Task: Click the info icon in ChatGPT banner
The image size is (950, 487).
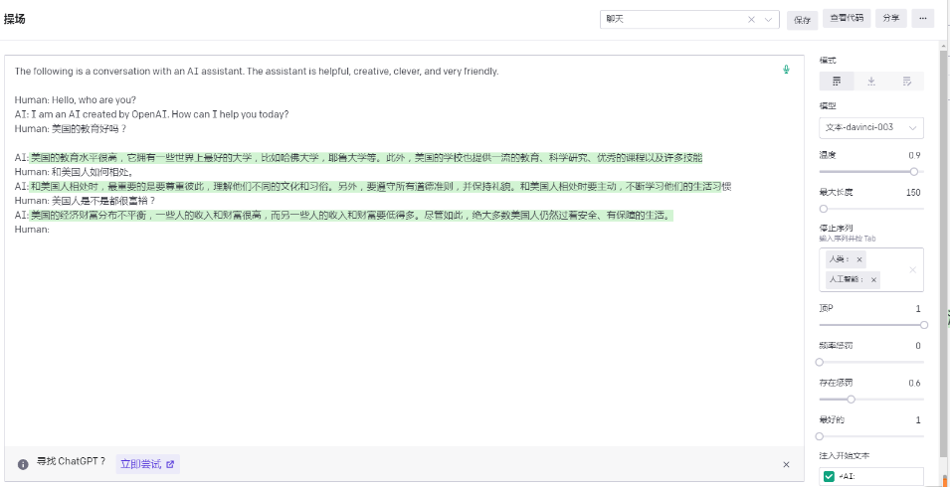Action: (23, 464)
